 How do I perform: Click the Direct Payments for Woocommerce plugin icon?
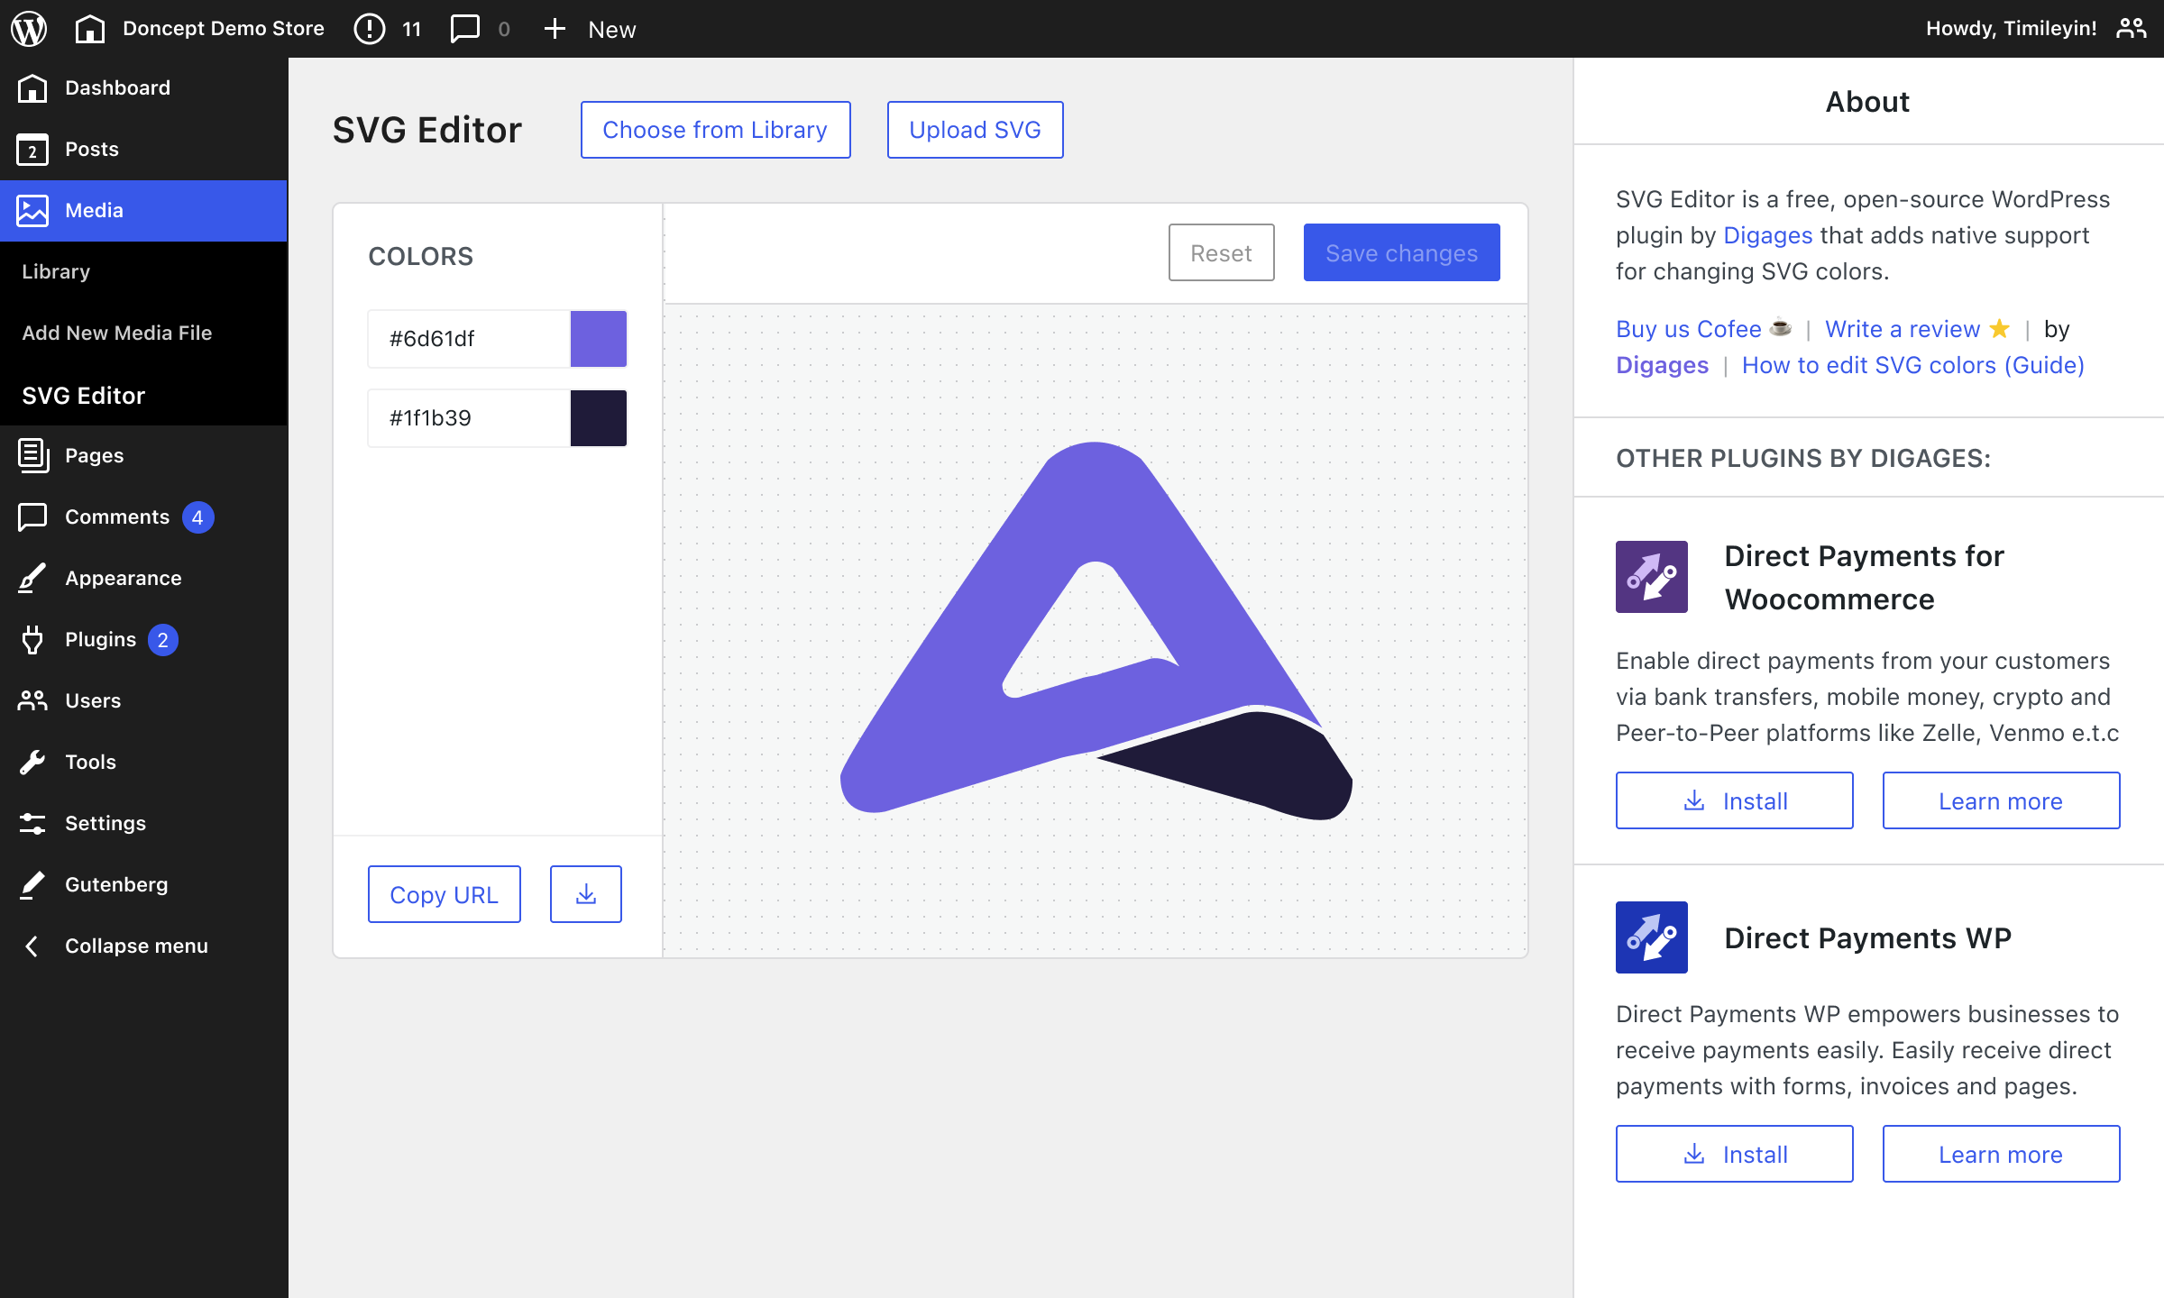[1652, 577]
